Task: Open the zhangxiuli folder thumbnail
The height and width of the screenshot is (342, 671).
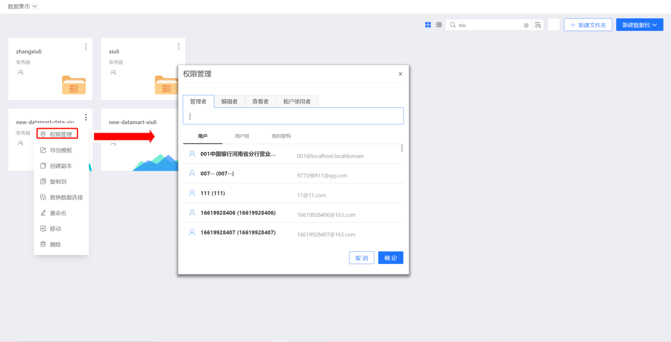Action: 74,85
